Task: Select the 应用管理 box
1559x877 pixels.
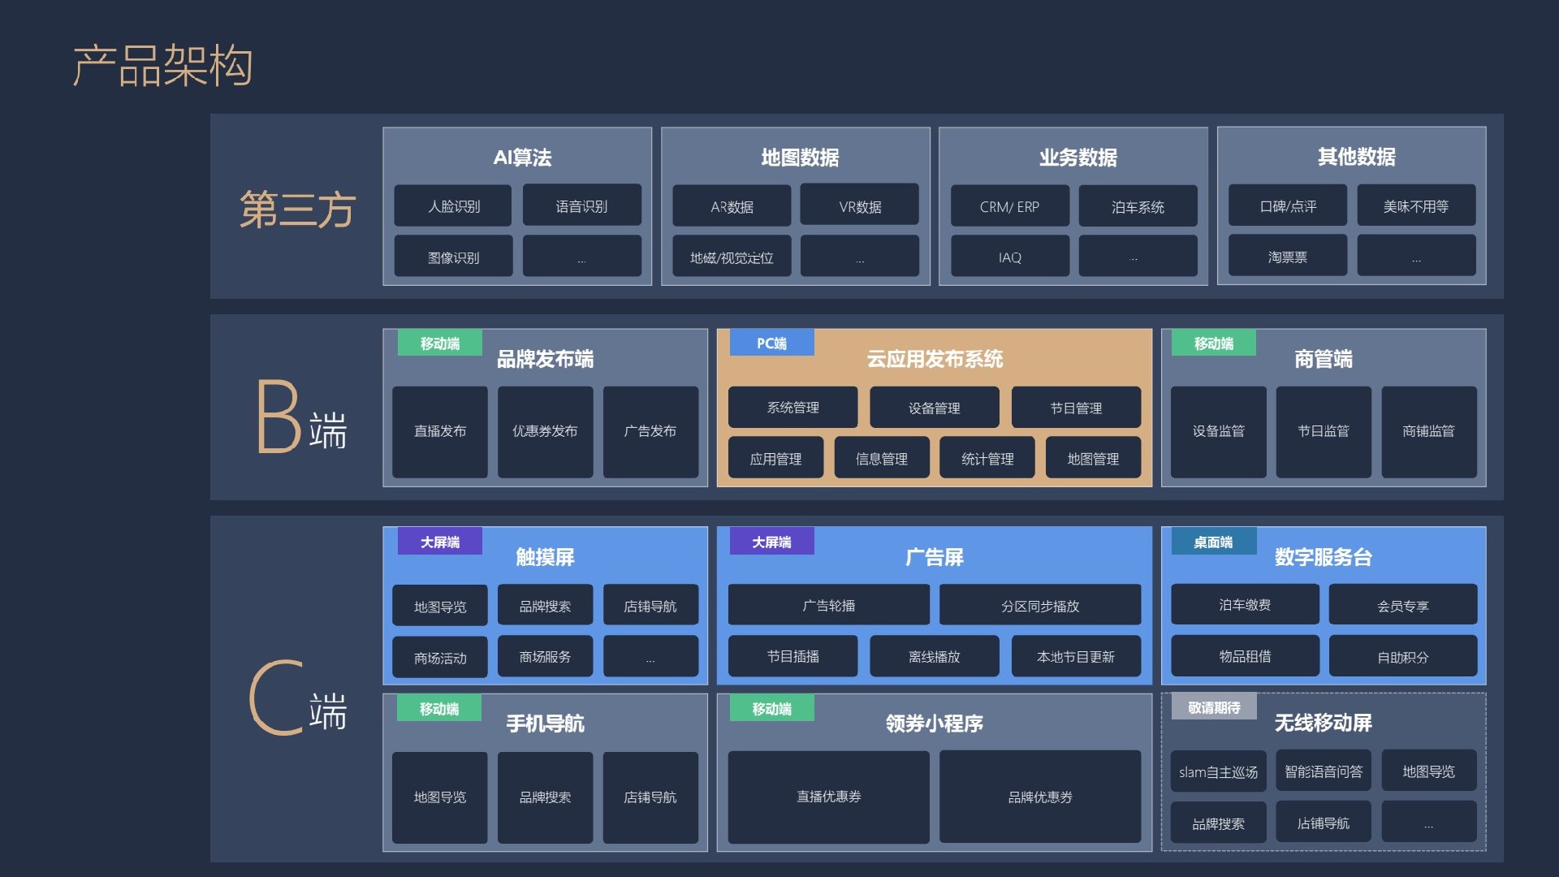Action: (775, 458)
